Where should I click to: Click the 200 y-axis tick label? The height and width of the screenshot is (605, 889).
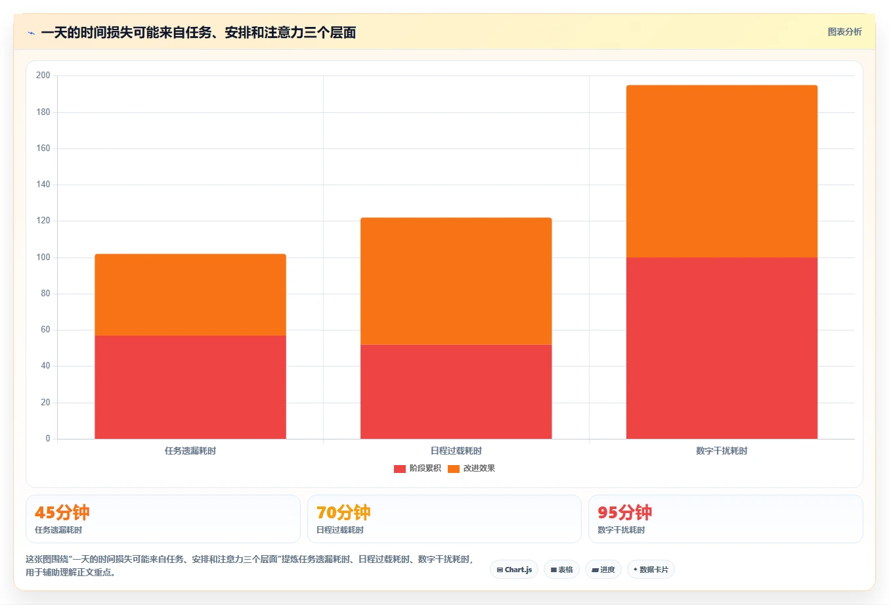coord(43,76)
